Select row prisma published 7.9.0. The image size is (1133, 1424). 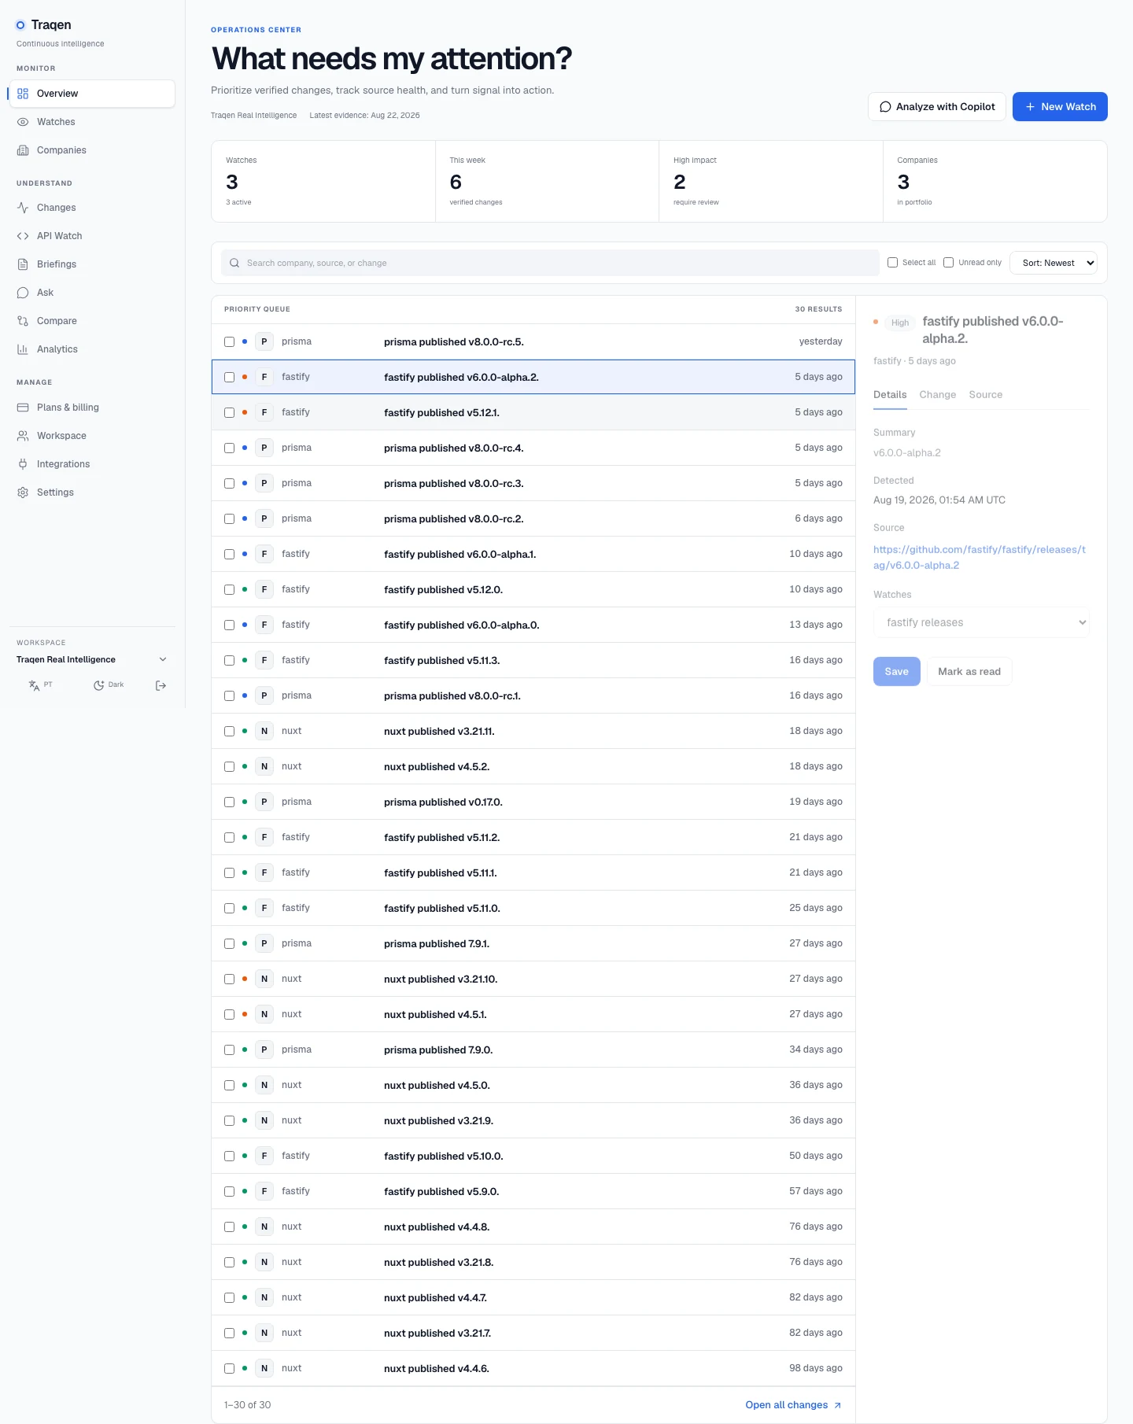(x=533, y=1050)
